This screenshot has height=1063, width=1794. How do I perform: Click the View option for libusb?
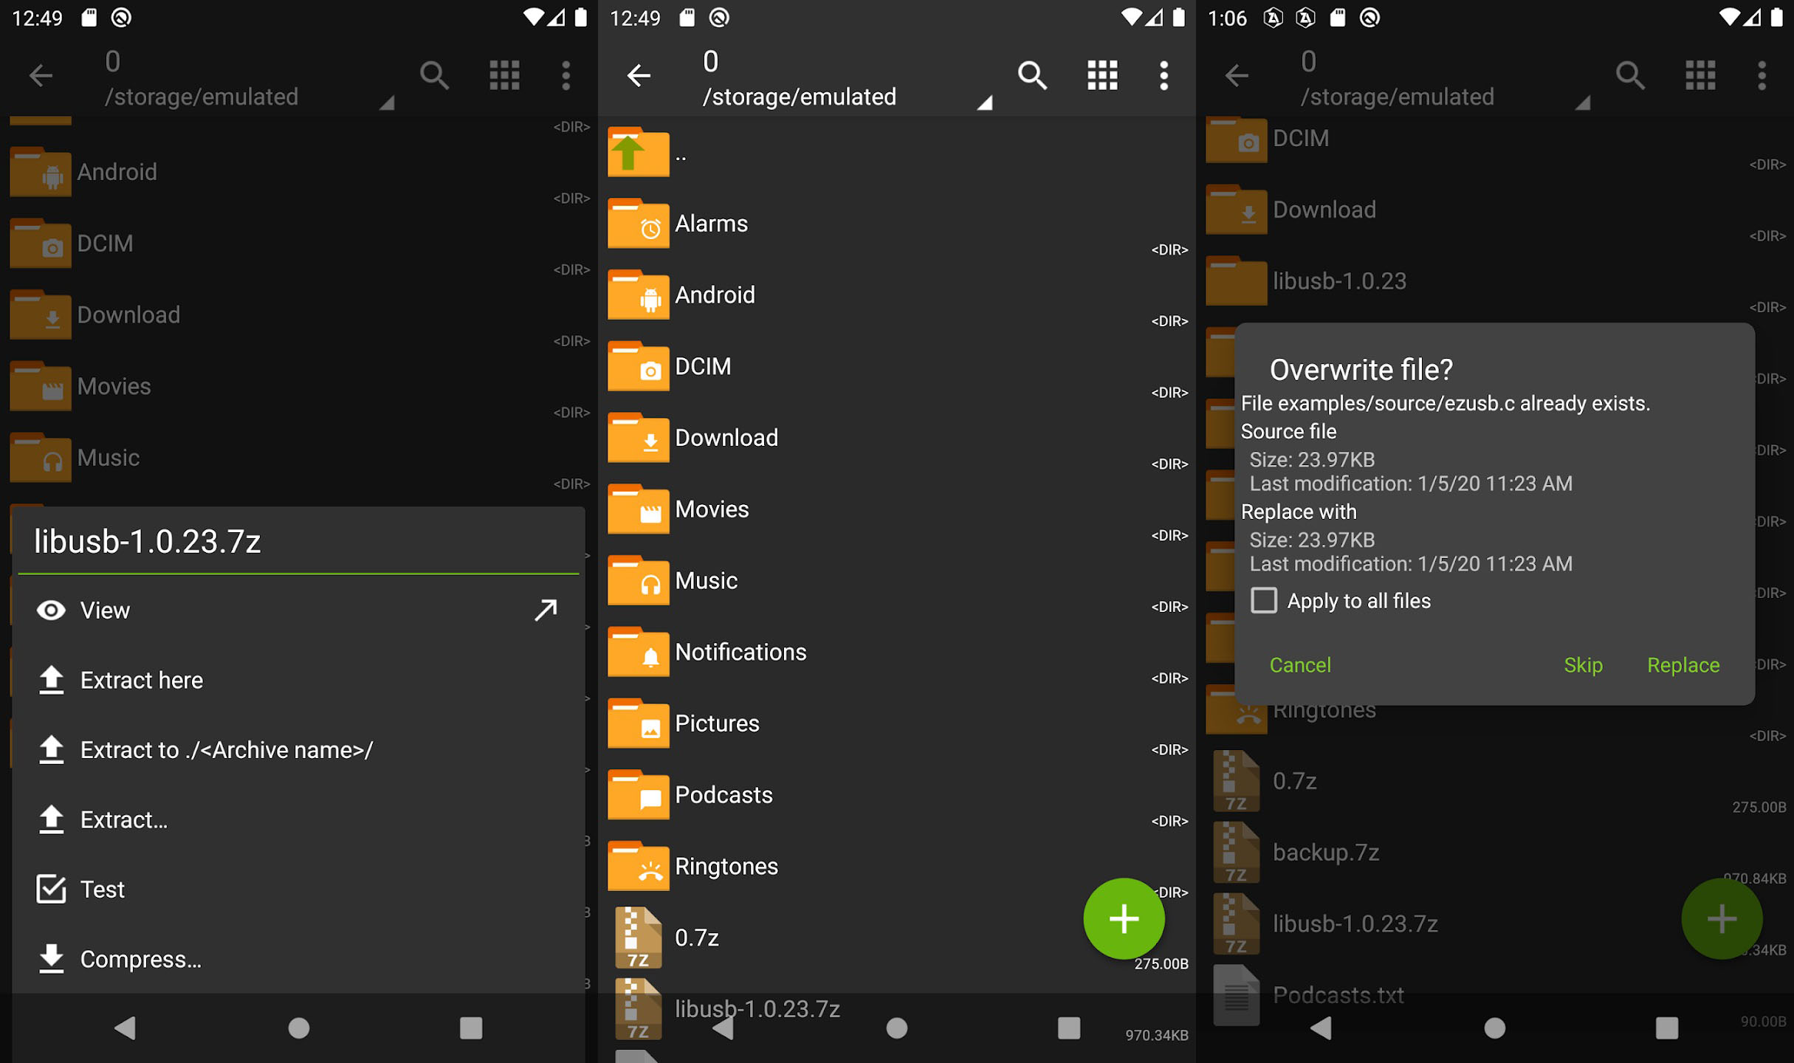[105, 610]
